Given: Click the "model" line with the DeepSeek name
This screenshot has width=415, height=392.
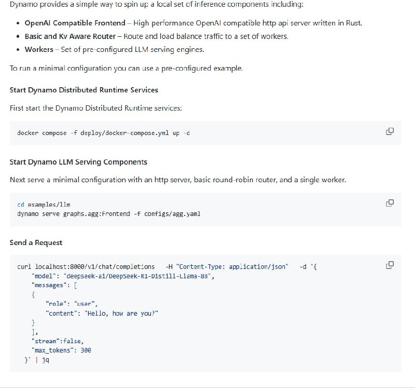Looking at the screenshot, I should click(123, 276).
